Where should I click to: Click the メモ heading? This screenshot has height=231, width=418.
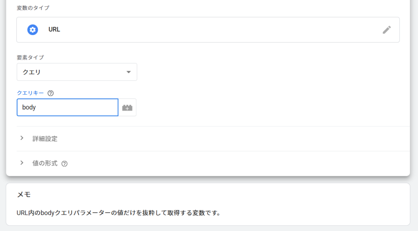pos(24,195)
